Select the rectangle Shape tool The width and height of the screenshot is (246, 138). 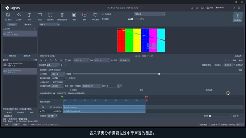point(40,15)
